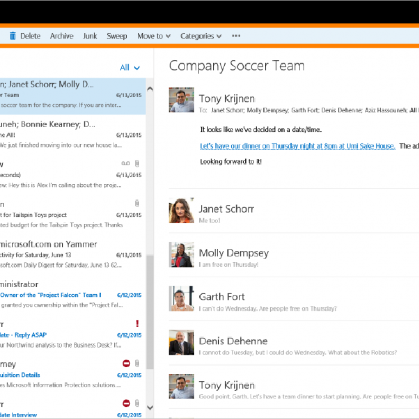Click the restricted icon on the Acquisition Details message

pyautogui.click(x=126, y=363)
